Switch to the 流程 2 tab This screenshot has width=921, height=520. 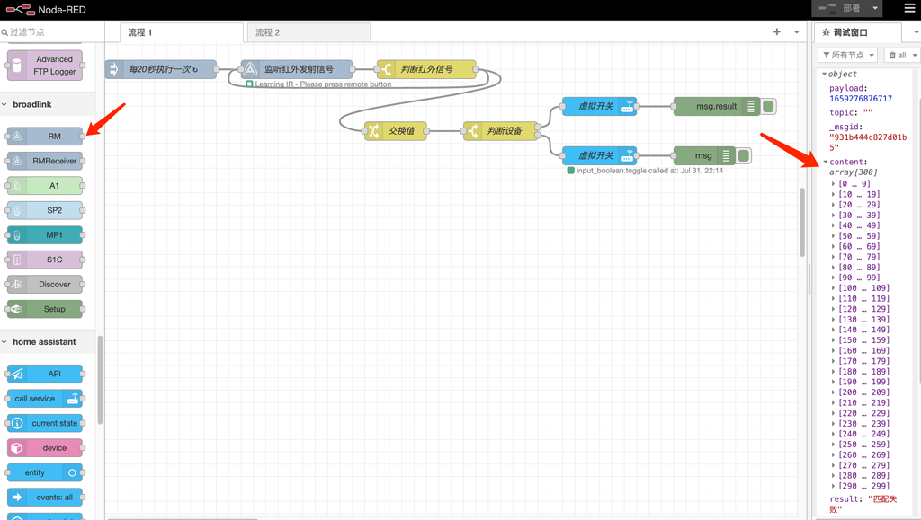click(309, 32)
